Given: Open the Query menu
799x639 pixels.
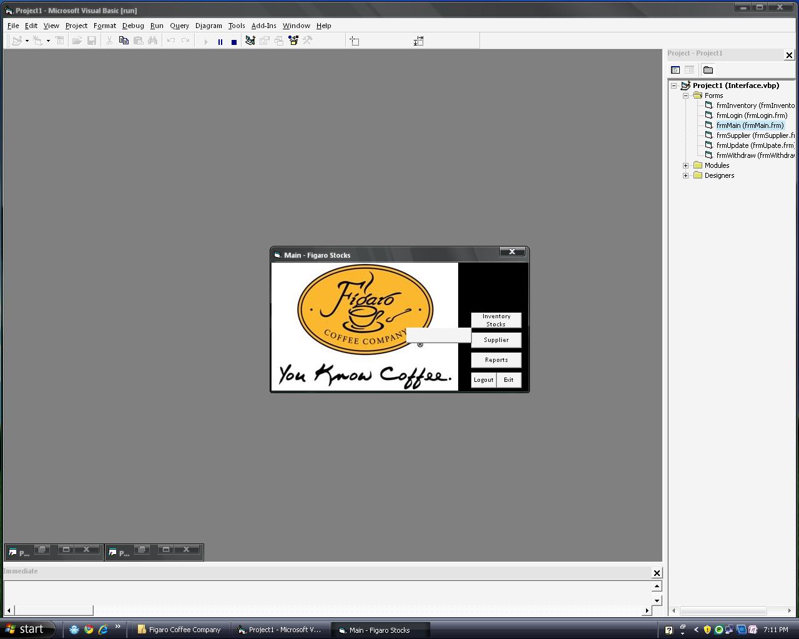Looking at the screenshot, I should [179, 26].
